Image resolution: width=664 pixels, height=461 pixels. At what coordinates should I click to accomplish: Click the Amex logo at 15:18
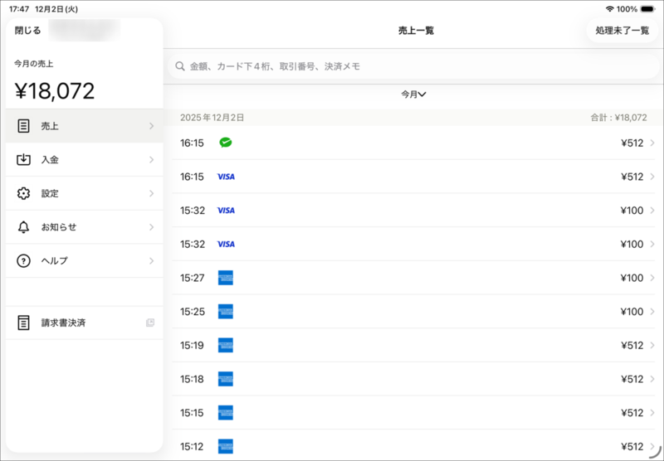coord(226,379)
